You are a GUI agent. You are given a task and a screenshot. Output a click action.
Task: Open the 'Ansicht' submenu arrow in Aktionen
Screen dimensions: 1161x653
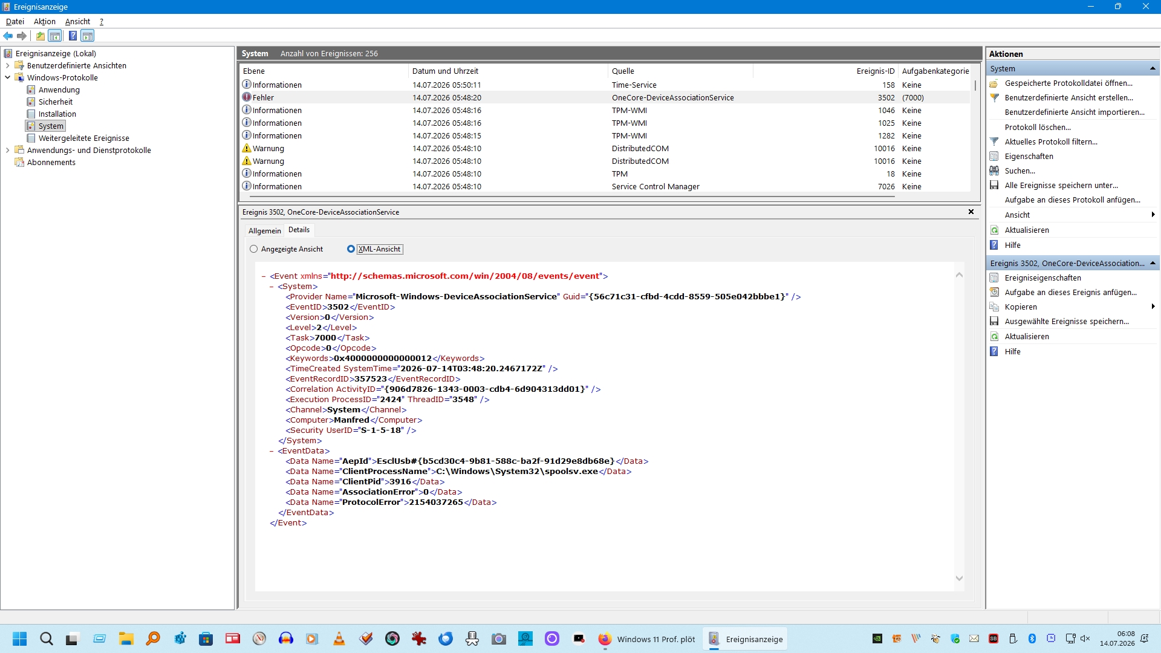point(1153,215)
